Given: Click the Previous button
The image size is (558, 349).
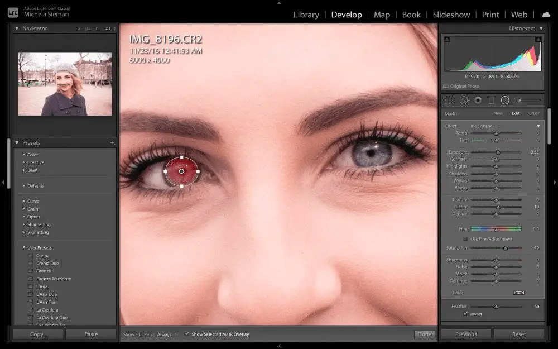Looking at the screenshot, I should [x=466, y=334].
